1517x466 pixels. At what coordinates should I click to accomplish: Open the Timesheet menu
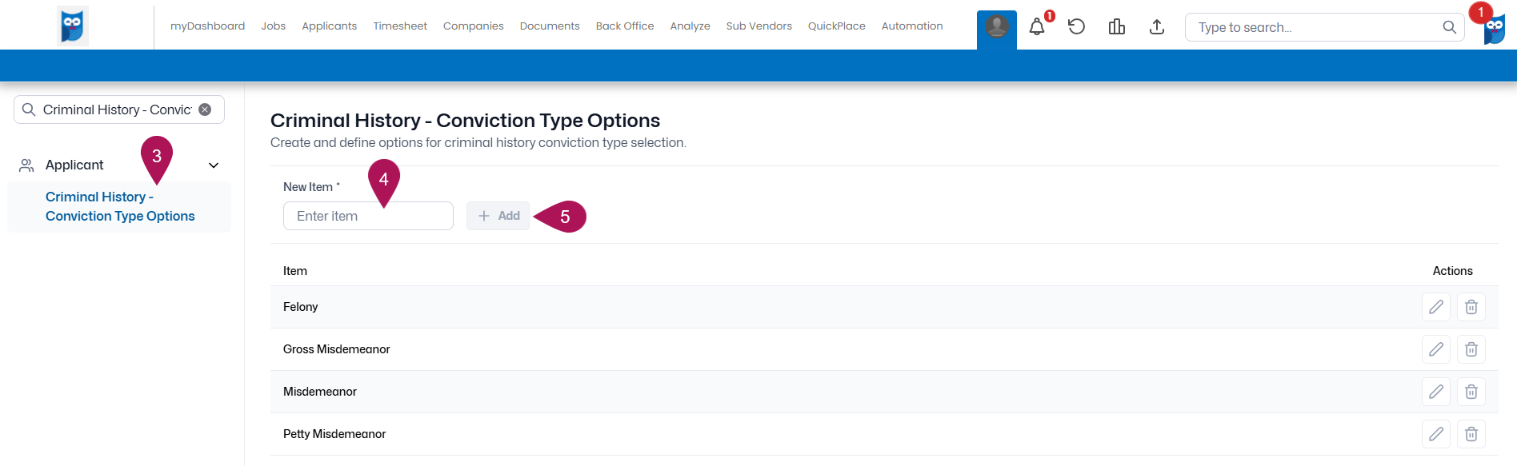pos(400,26)
